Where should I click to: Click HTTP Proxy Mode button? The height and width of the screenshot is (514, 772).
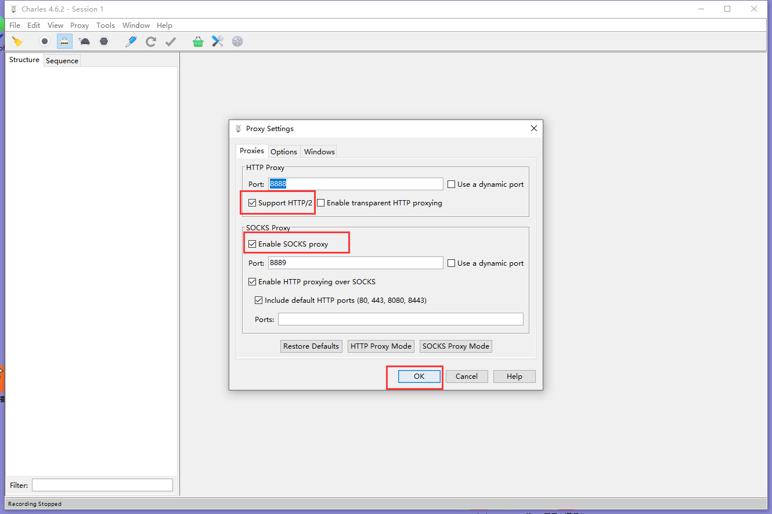click(x=381, y=346)
